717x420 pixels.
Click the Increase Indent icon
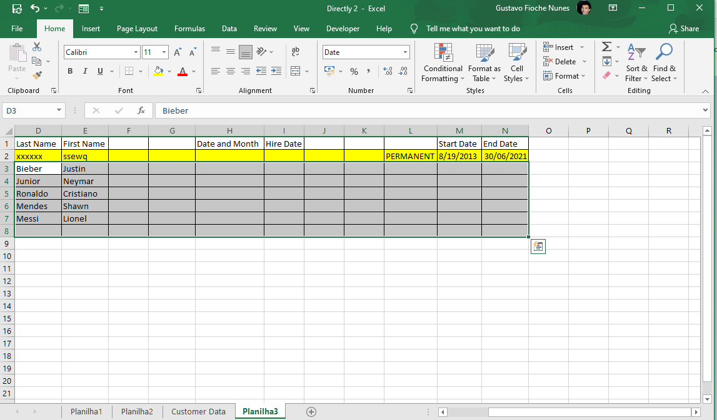click(276, 71)
